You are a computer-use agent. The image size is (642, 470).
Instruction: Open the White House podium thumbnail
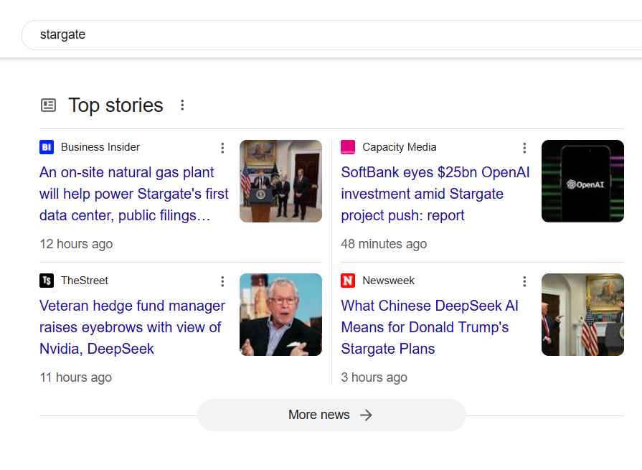(x=281, y=181)
